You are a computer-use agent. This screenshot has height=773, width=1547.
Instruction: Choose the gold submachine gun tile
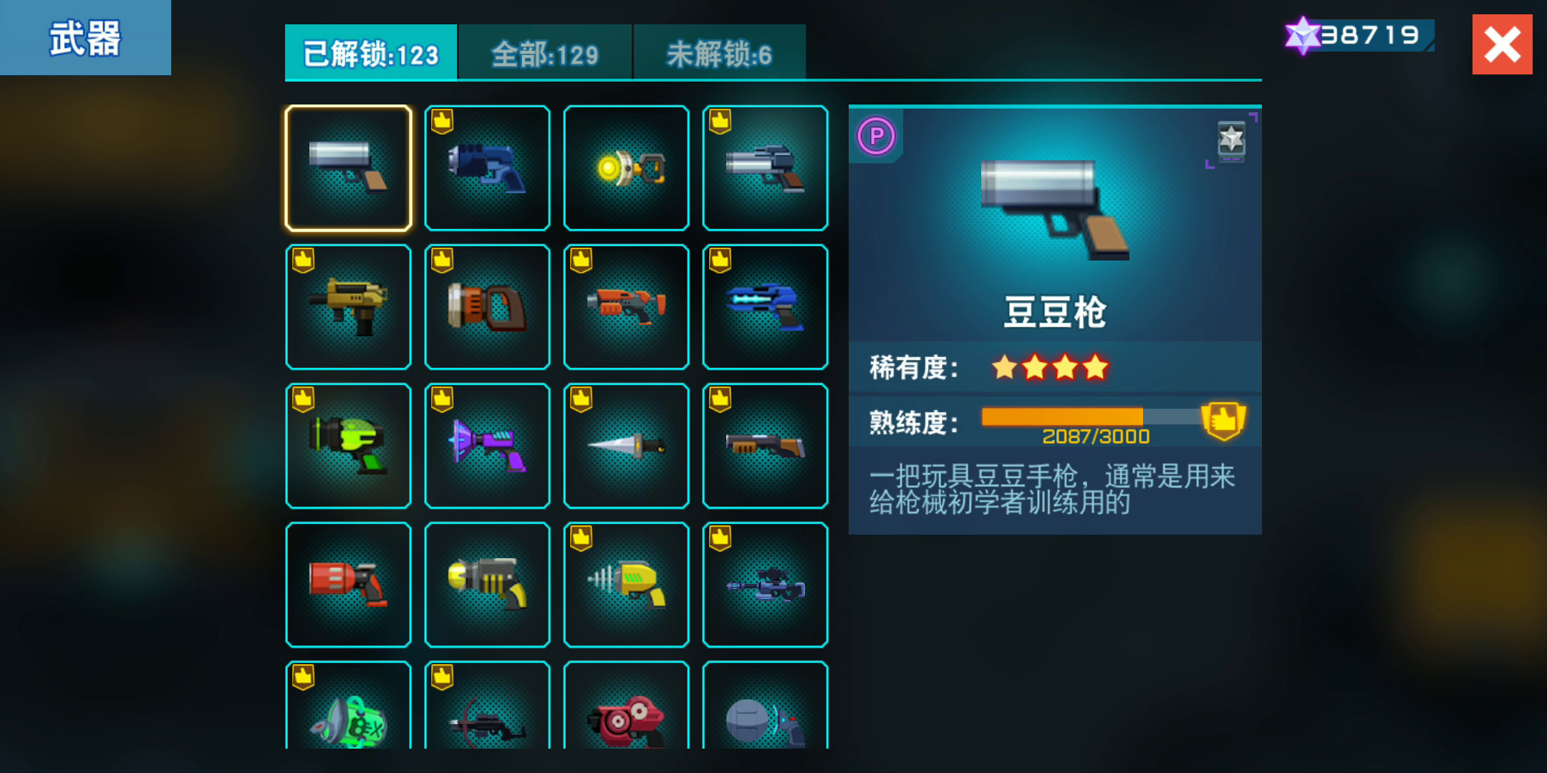(348, 307)
